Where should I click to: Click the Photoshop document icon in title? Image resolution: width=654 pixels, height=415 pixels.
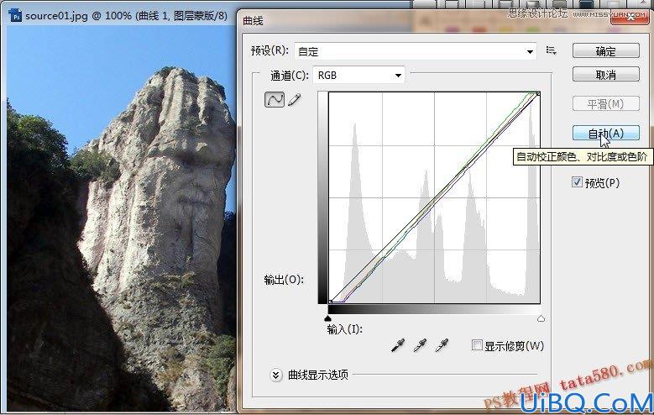click(15, 16)
